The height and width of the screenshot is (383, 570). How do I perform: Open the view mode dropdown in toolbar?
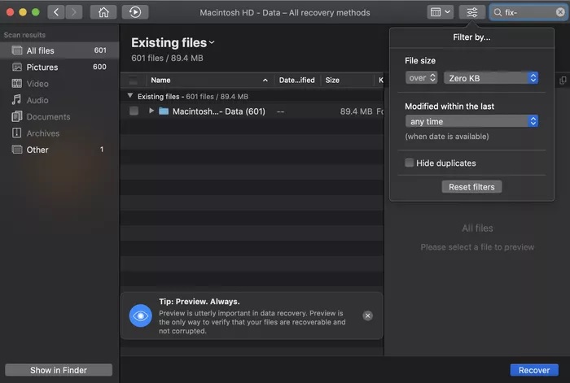440,12
